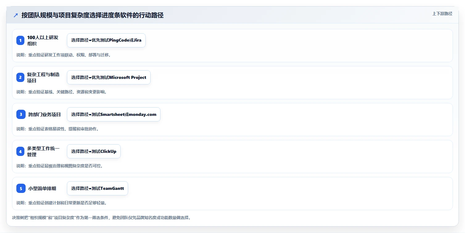
Task: Click the step 3 number badge
Action: point(21,114)
